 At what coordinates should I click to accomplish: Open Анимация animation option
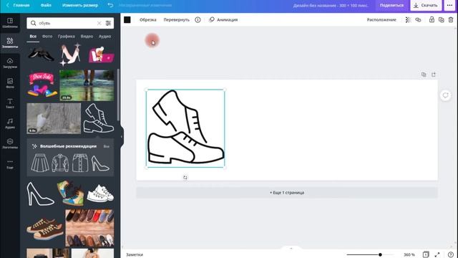223,19
